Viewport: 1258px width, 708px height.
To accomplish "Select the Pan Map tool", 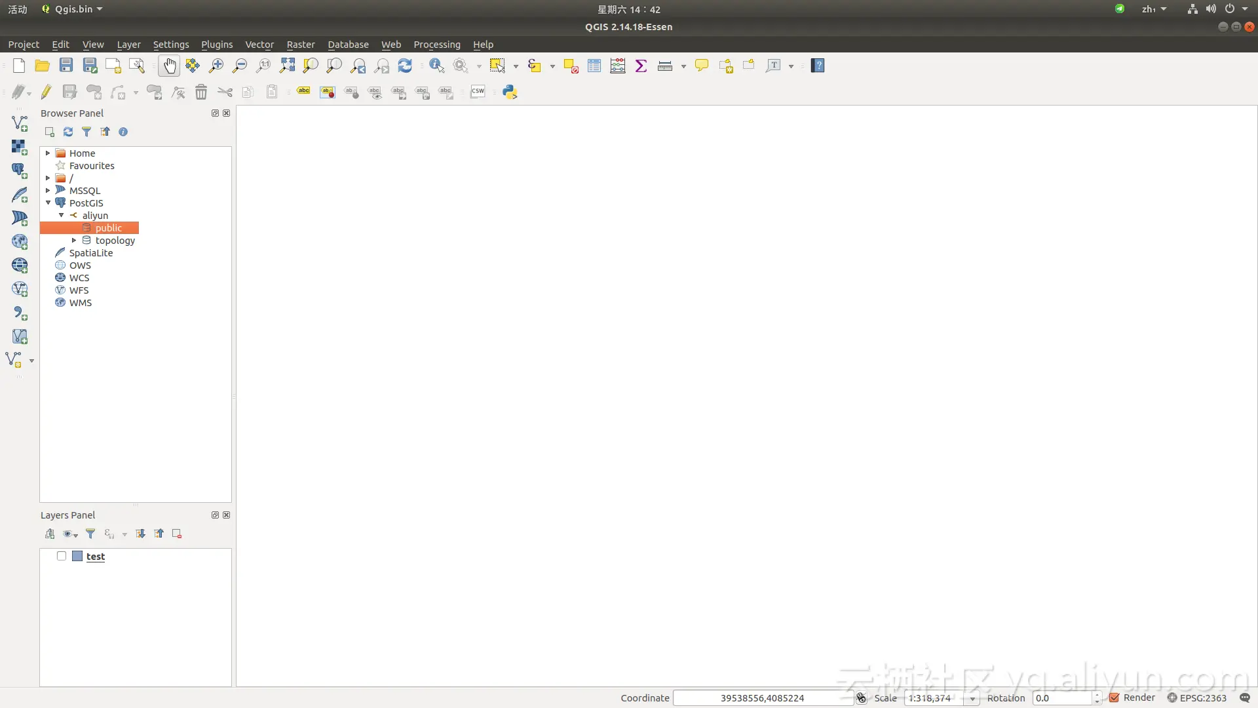I will pos(169,66).
